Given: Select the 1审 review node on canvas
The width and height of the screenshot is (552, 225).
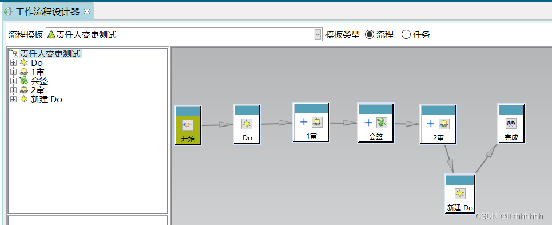Looking at the screenshot, I should (311, 123).
